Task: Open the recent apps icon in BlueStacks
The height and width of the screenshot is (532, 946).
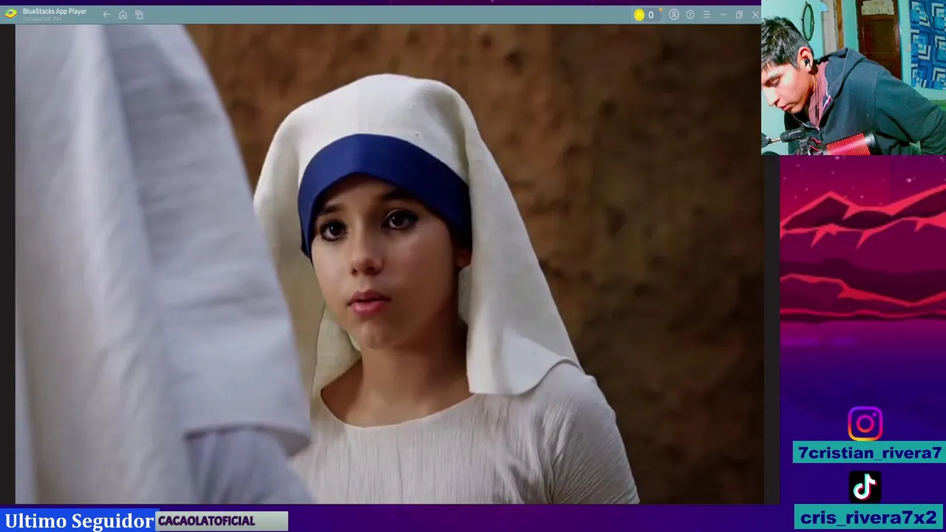Action: click(139, 15)
